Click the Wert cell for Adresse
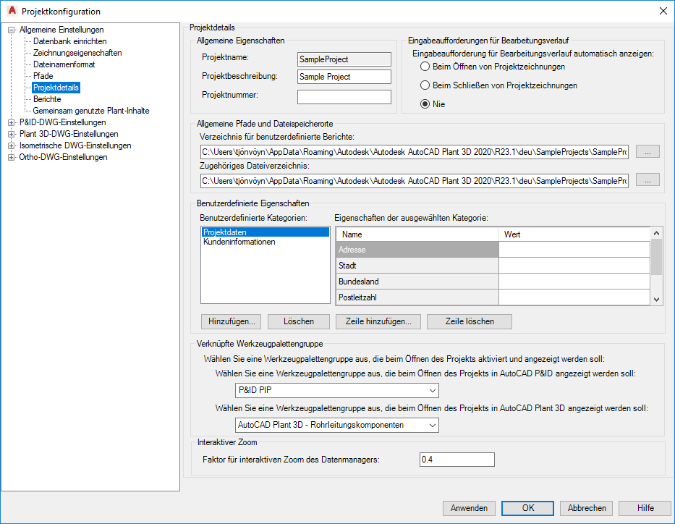 click(574, 250)
